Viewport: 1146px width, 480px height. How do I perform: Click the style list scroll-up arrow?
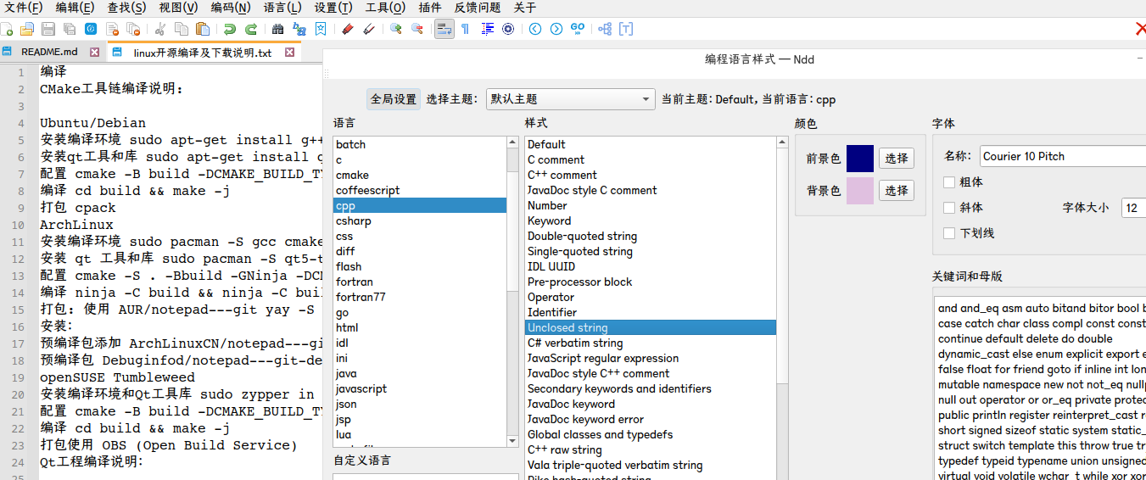point(782,142)
